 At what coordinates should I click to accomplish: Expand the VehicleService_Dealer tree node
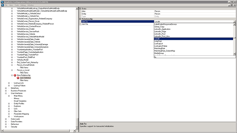pyautogui.click(x=12, y=29)
